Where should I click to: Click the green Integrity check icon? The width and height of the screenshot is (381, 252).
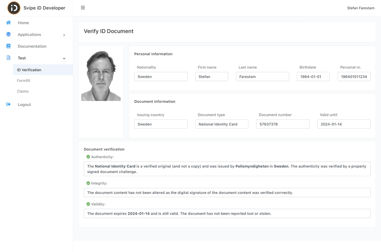pyautogui.click(x=88, y=183)
